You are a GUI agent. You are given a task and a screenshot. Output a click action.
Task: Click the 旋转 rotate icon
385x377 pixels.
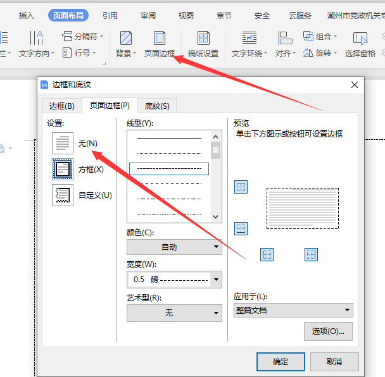pyautogui.click(x=308, y=53)
